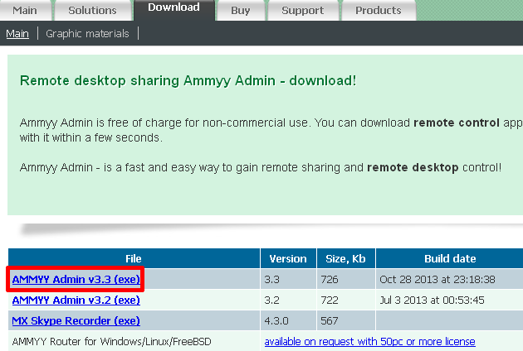Click the bold 'remote control' text
Image resolution: width=523 pixels, height=351 pixels.
pos(457,123)
